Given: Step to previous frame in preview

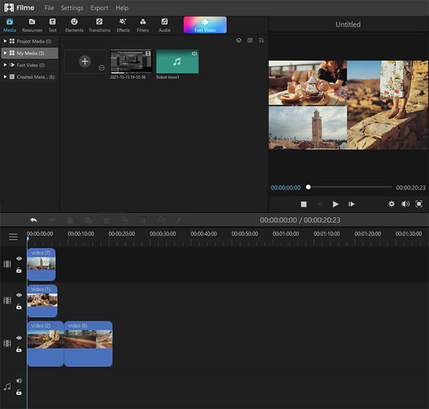Looking at the screenshot, I should (x=320, y=204).
